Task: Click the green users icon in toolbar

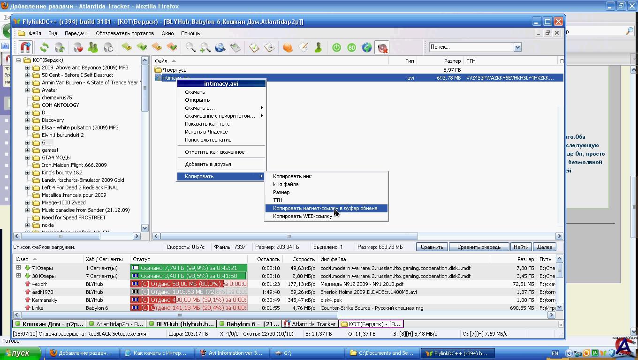Action: point(93,47)
